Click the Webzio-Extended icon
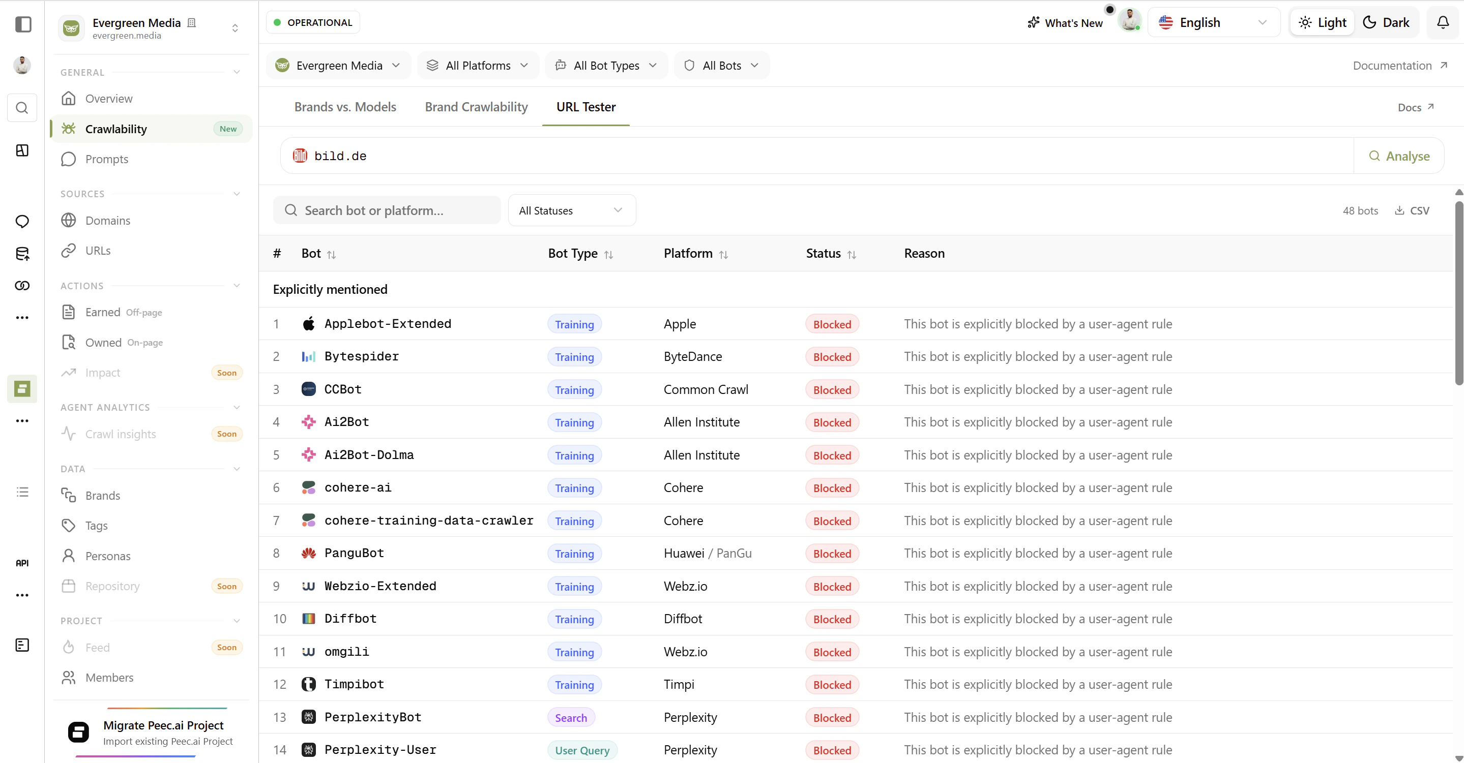1464x763 pixels. point(308,586)
